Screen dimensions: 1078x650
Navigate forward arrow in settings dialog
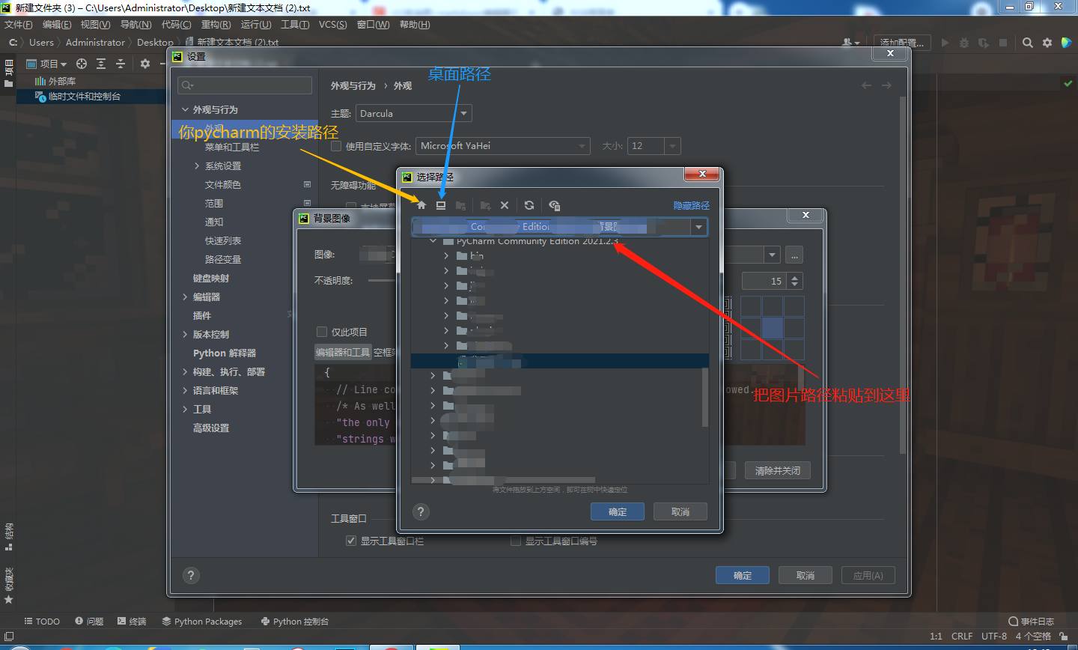click(886, 85)
